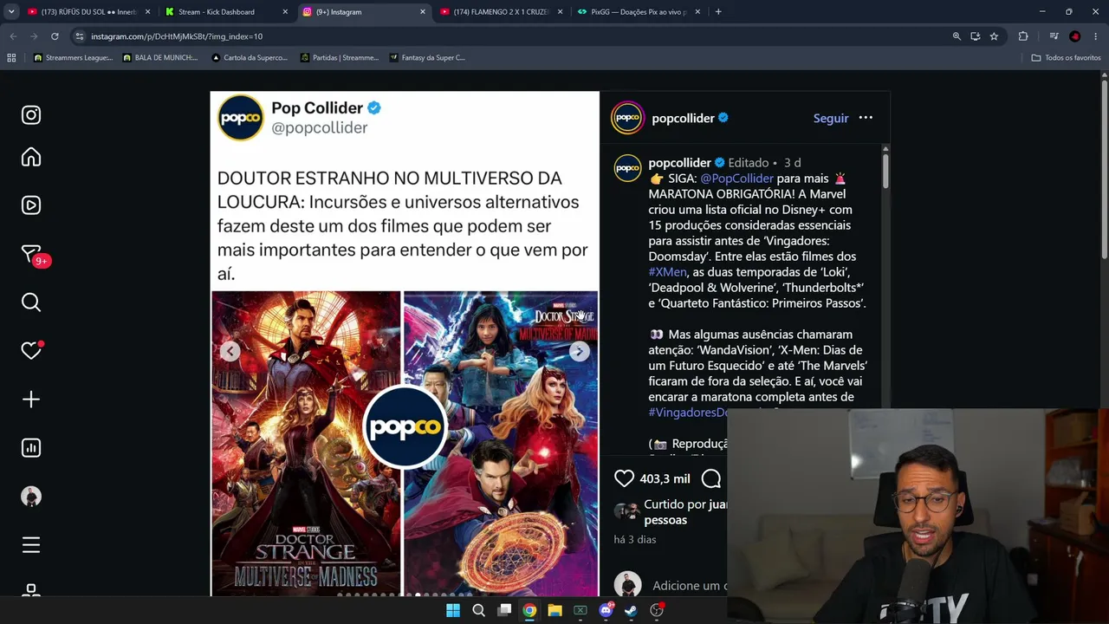The image size is (1109, 624).
Task: Open the Instagram logo in the sidebar
Action: click(31, 115)
